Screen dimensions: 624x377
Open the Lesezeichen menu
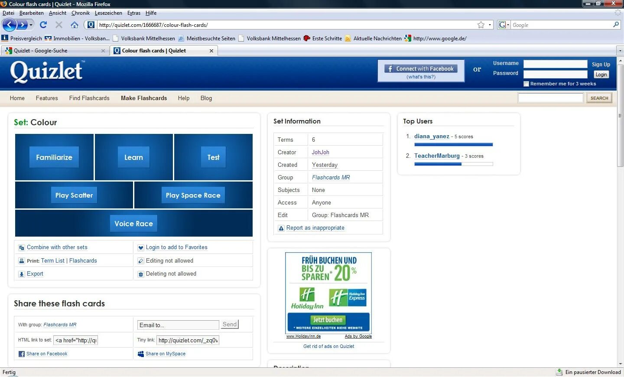[x=108, y=13]
